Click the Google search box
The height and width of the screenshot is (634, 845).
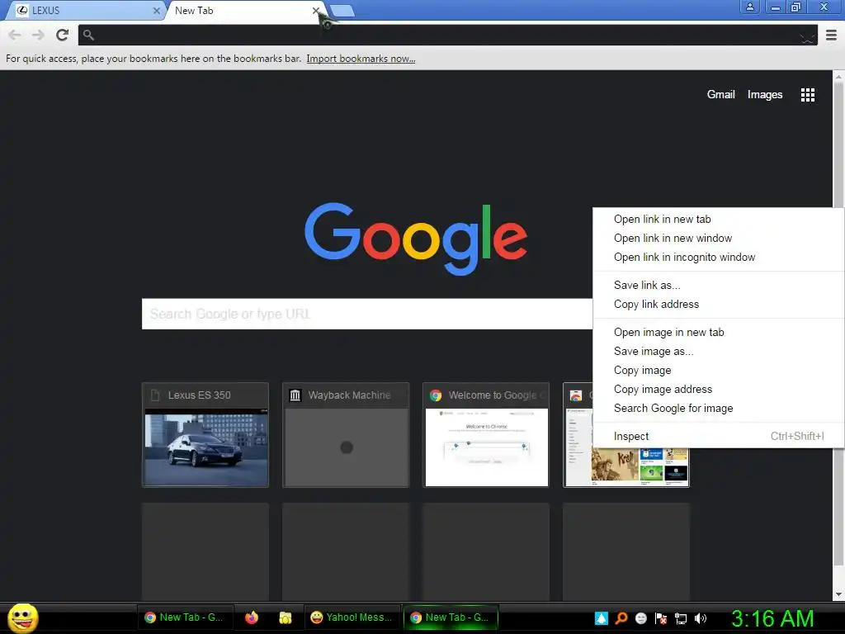(x=367, y=314)
